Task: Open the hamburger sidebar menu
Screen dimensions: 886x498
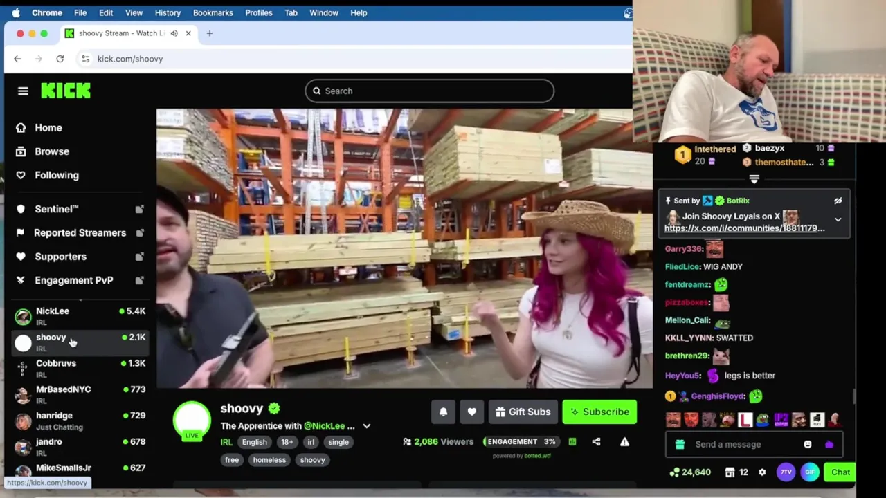Action: 23,91
